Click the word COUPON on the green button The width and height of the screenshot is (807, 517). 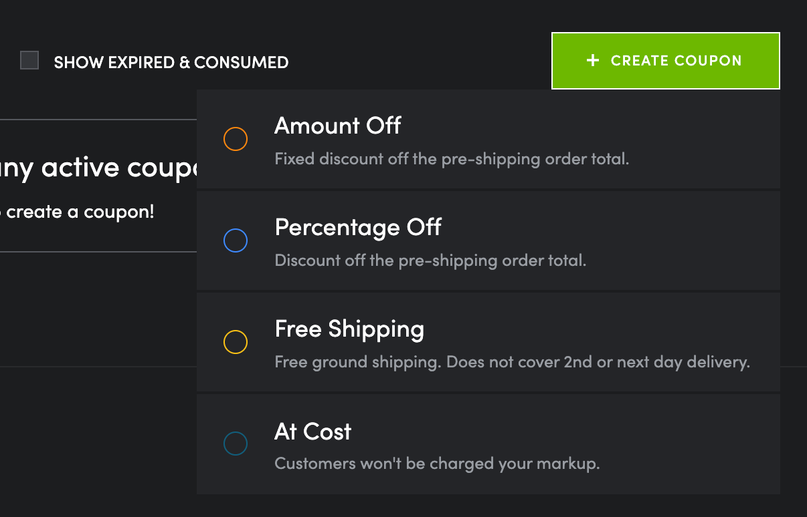[708, 61]
